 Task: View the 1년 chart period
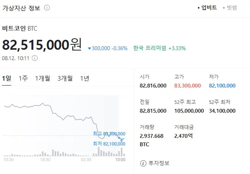[85, 78]
